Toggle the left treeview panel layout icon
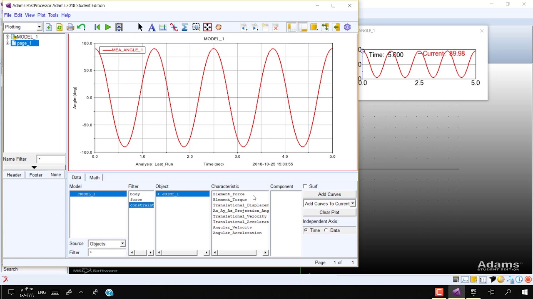This screenshot has width=533, height=299. pos(292,27)
